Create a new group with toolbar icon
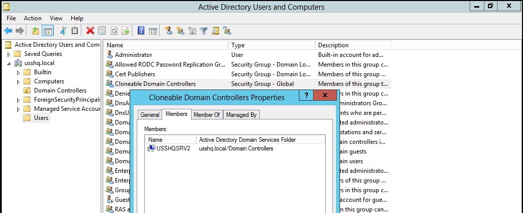The width and height of the screenshot is (523, 213). pyautogui.click(x=180, y=31)
